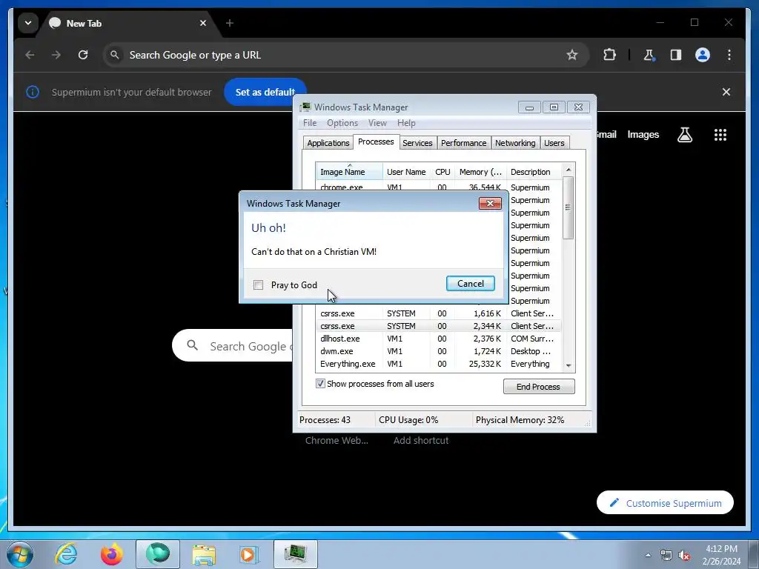Open the Images link on new tab page
The image size is (759, 569).
[643, 135]
